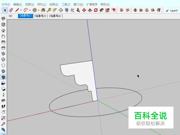The image size is (180, 135).
Task: Choose the Zoom magnifier tool
Action: click(x=3, y=124)
